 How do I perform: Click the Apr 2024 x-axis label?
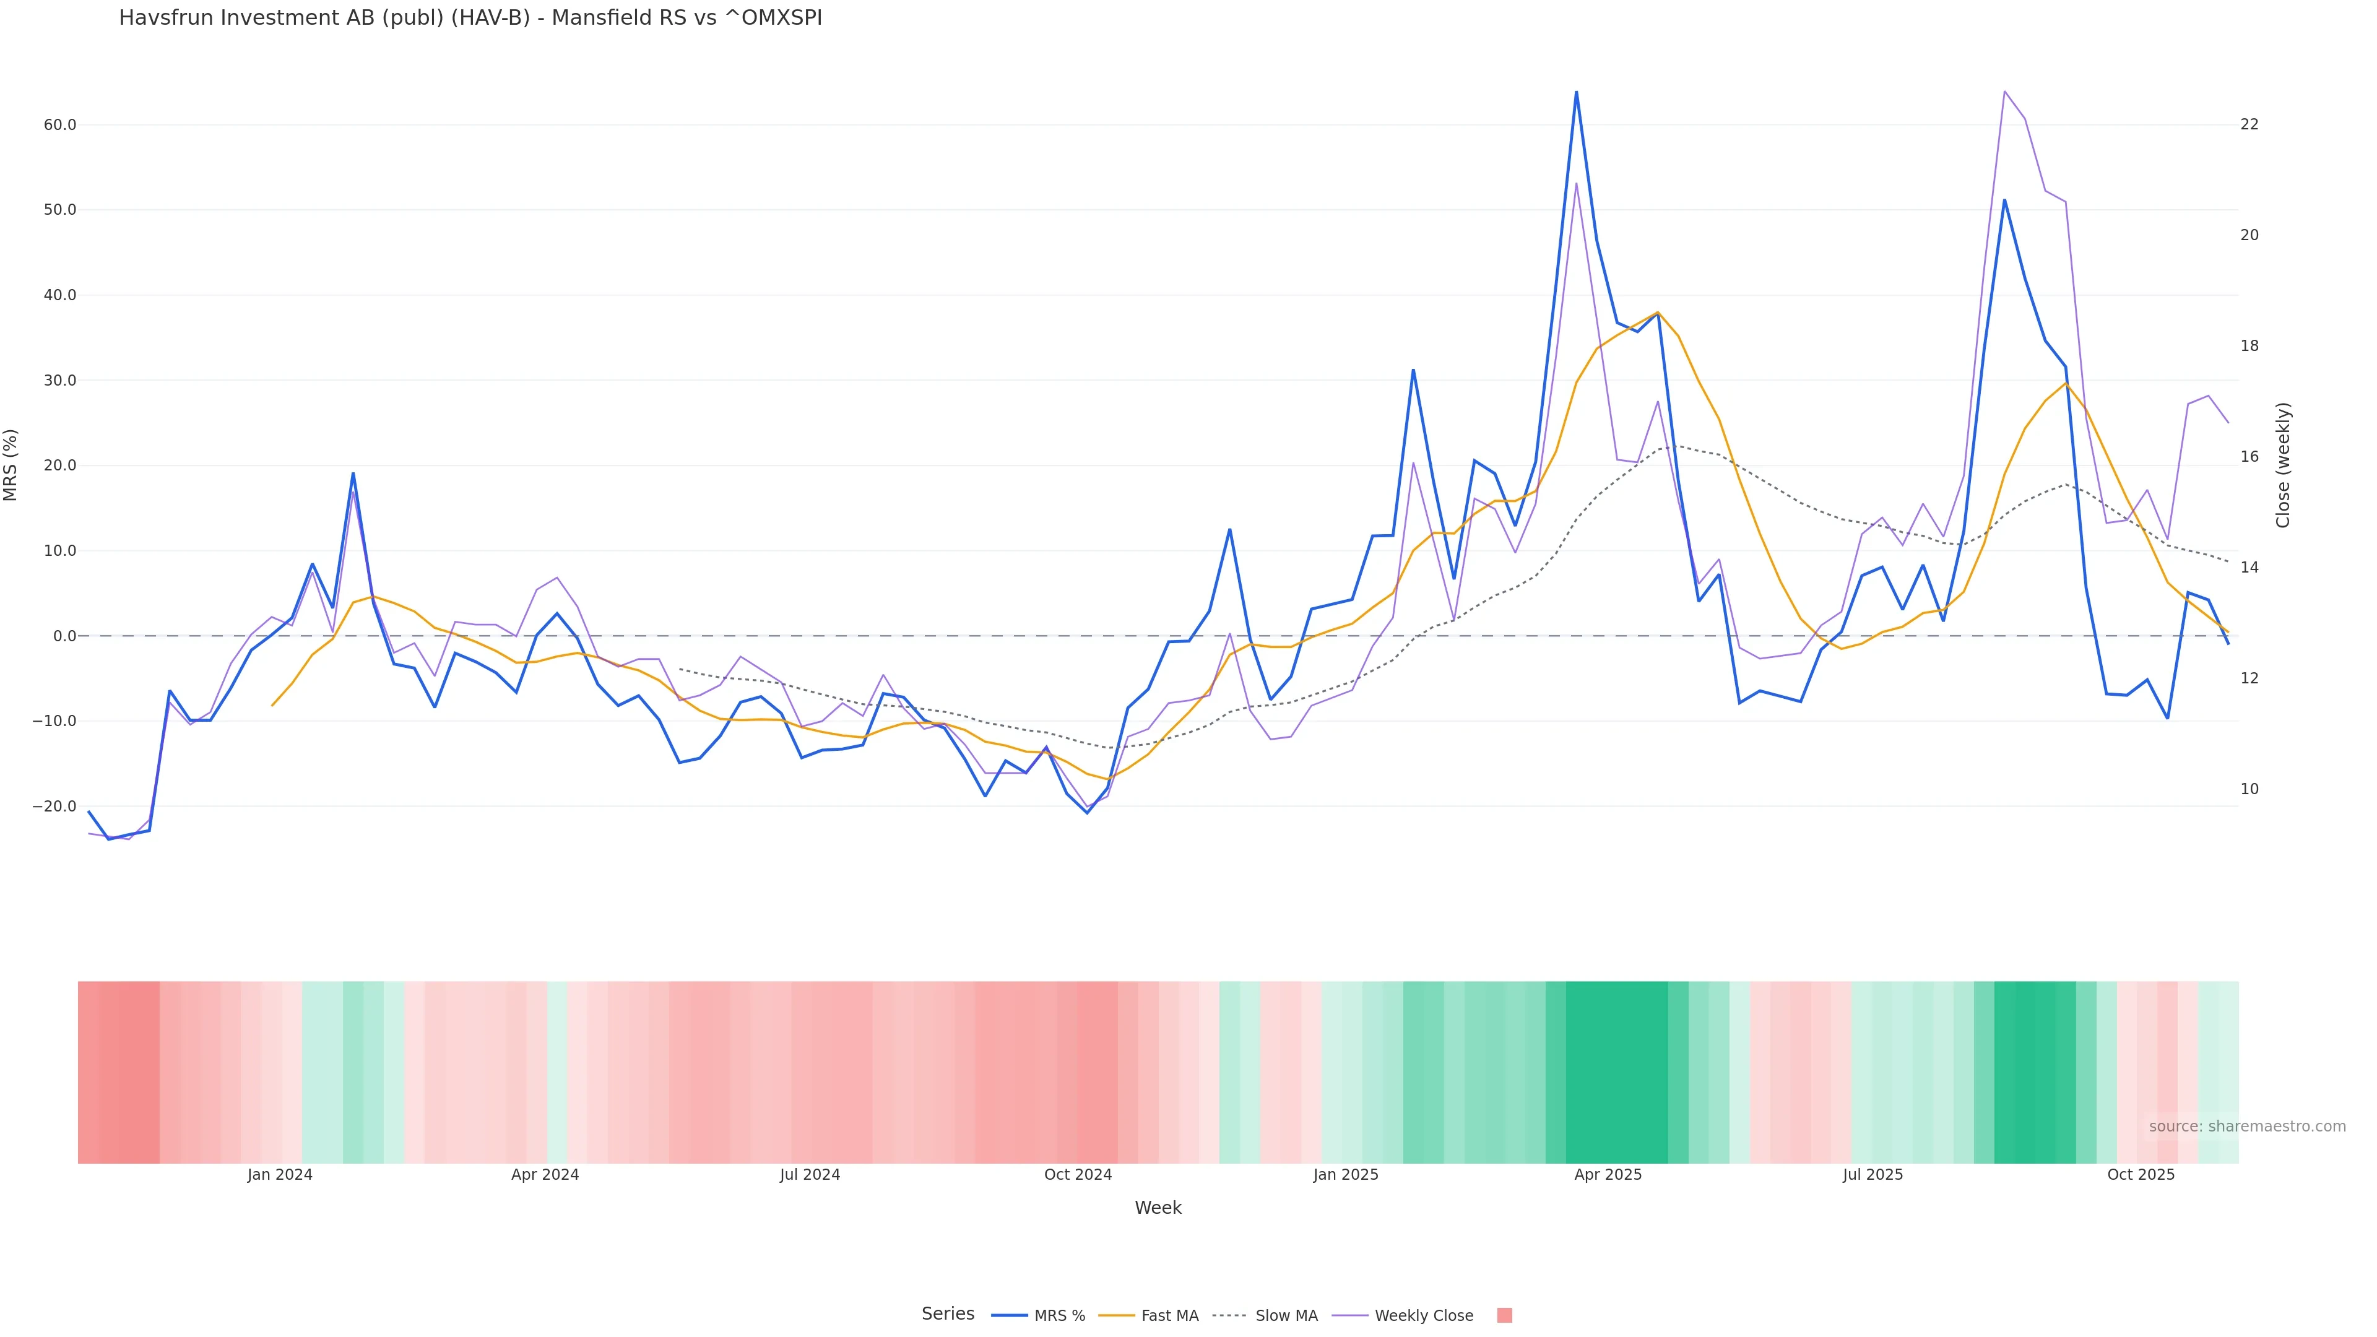click(x=545, y=1175)
